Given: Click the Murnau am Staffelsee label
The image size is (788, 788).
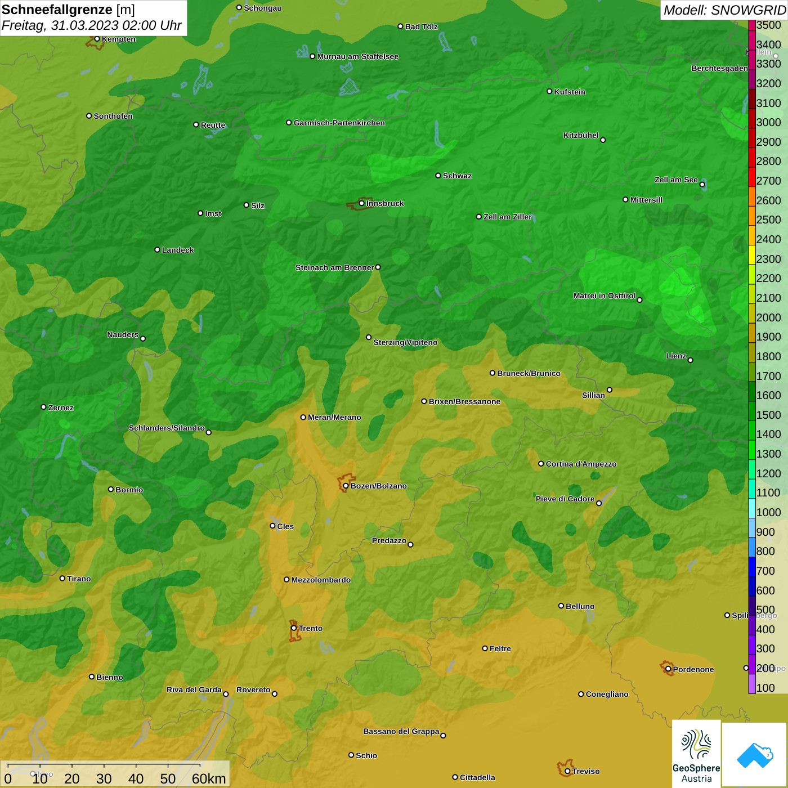Looking at the screenshot, I should 358,56.
